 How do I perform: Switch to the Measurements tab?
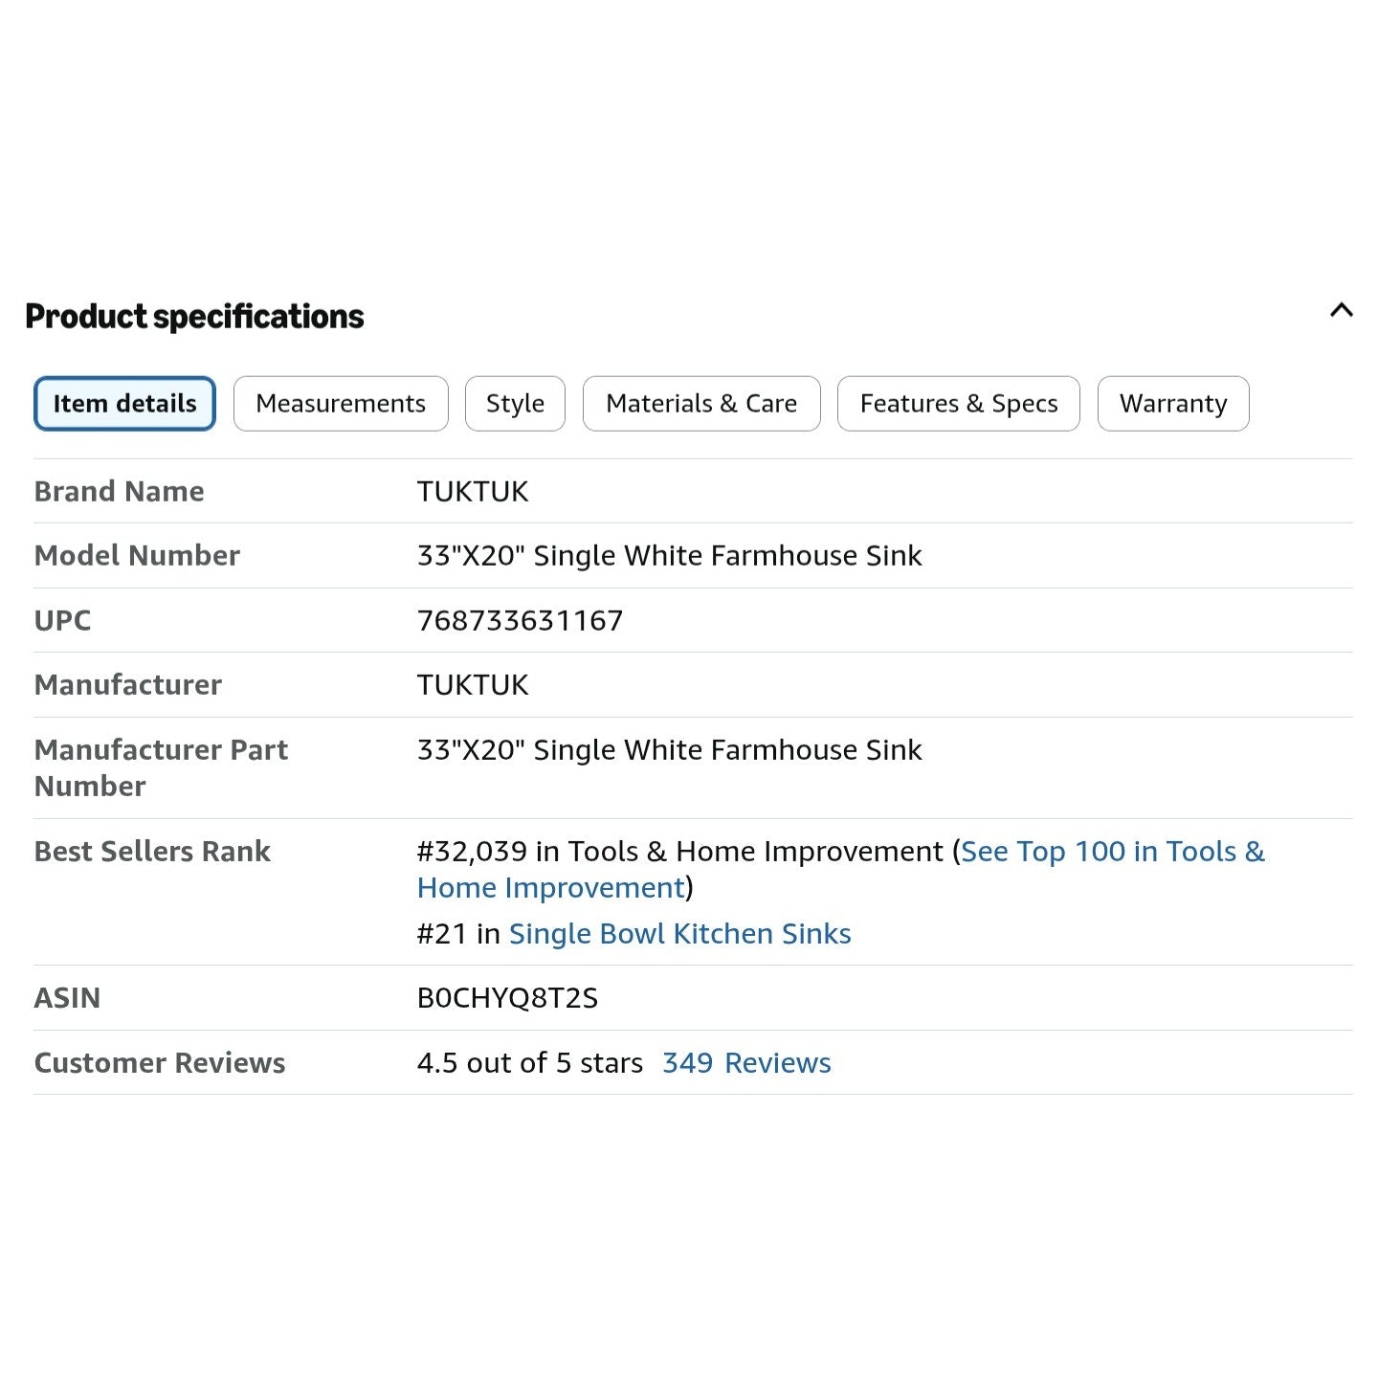341,404
